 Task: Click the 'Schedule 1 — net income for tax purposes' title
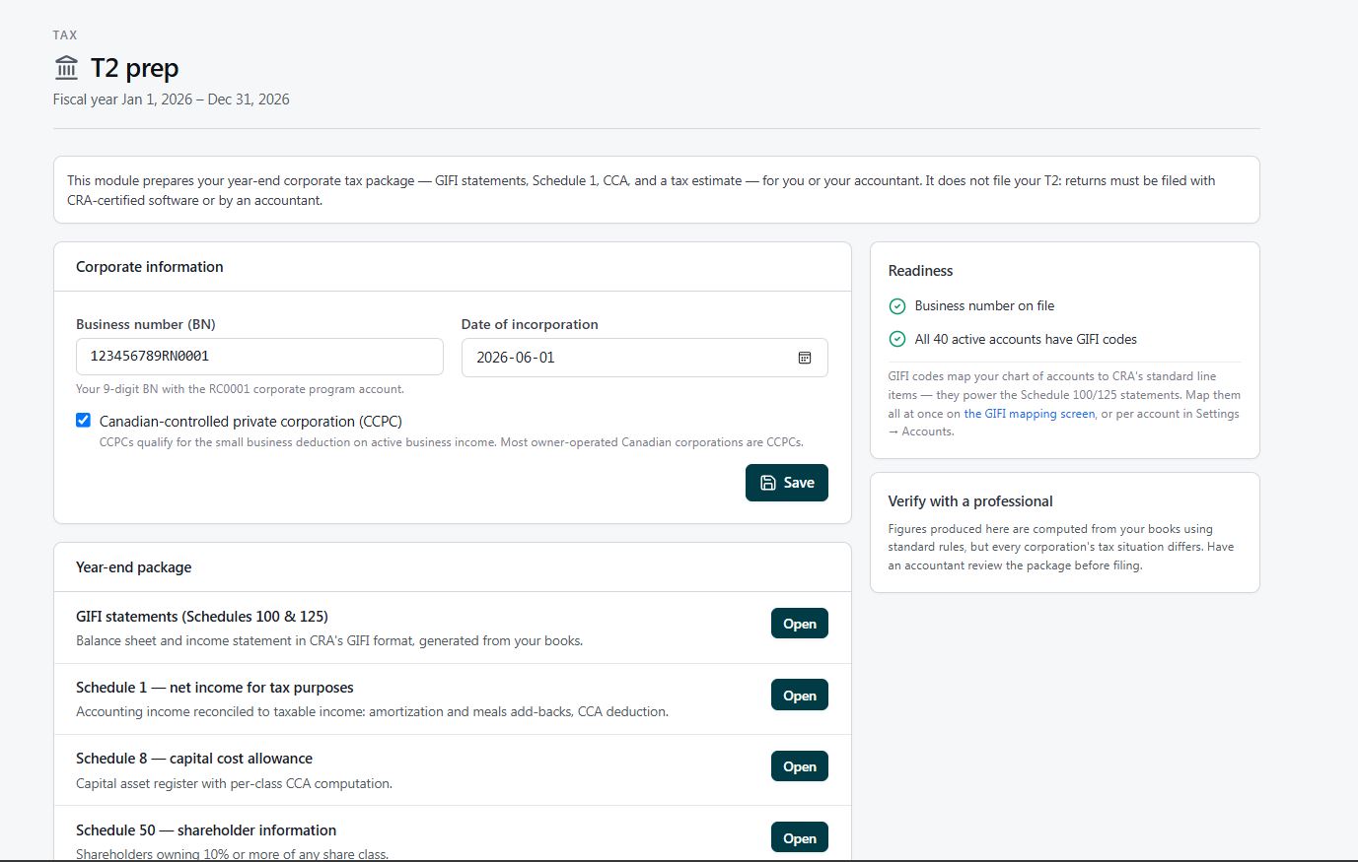pos(214,688)
